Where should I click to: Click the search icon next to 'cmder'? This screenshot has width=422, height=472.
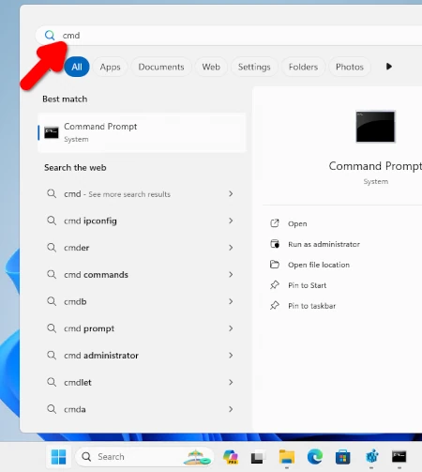[x=52, y=248]
